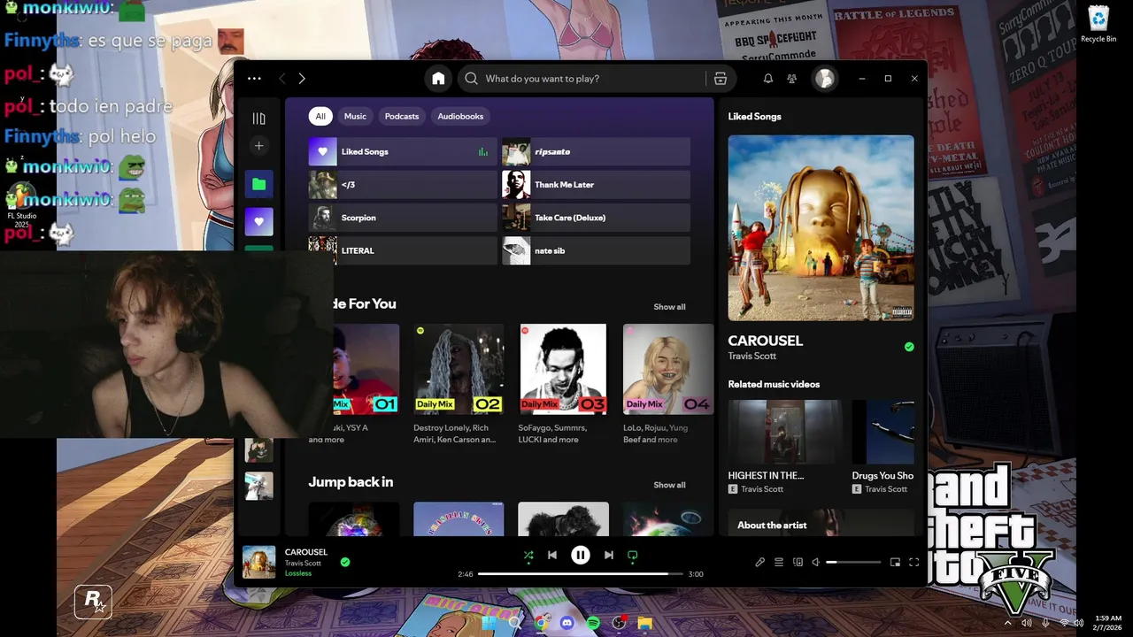Open the Take Care (Deluxe) card

[596, 218]
